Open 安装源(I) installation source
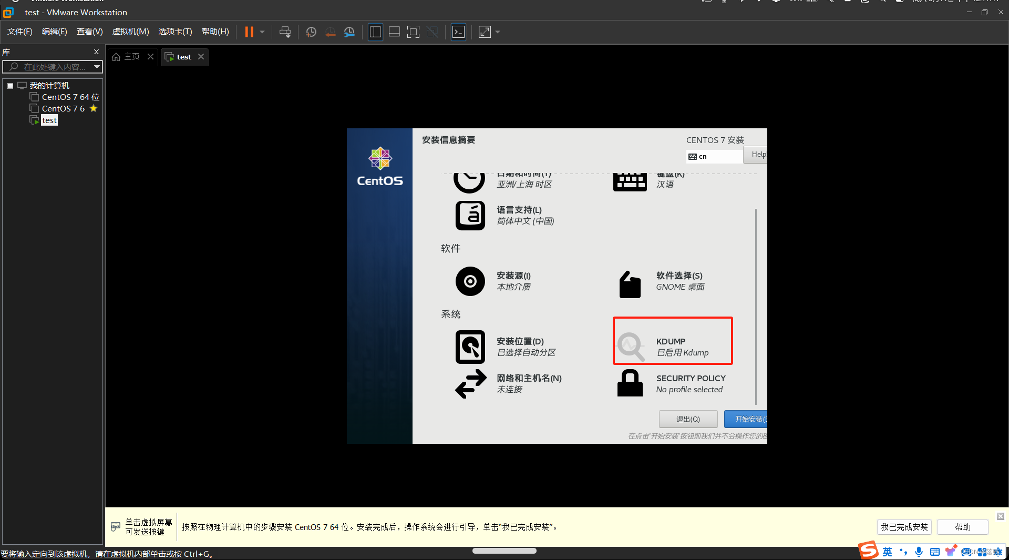The width and height of the screenshot is (1009, 560). (493, 281)
